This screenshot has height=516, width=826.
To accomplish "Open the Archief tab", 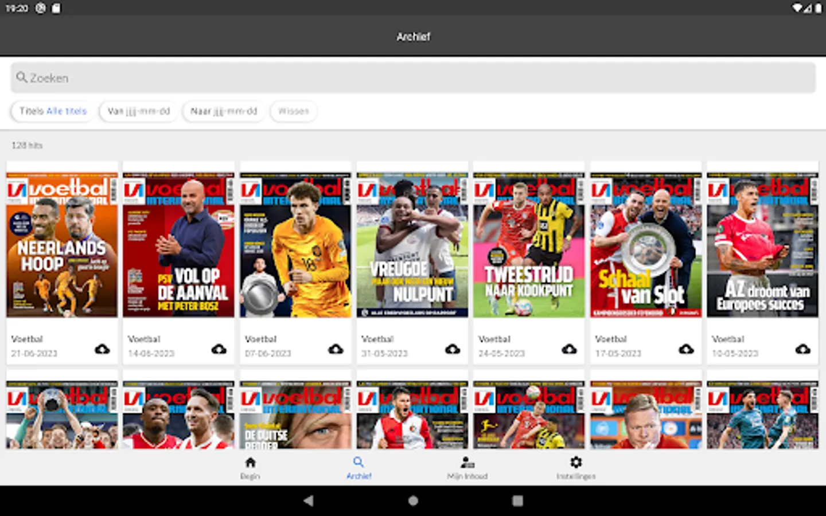I will point(359,468).
